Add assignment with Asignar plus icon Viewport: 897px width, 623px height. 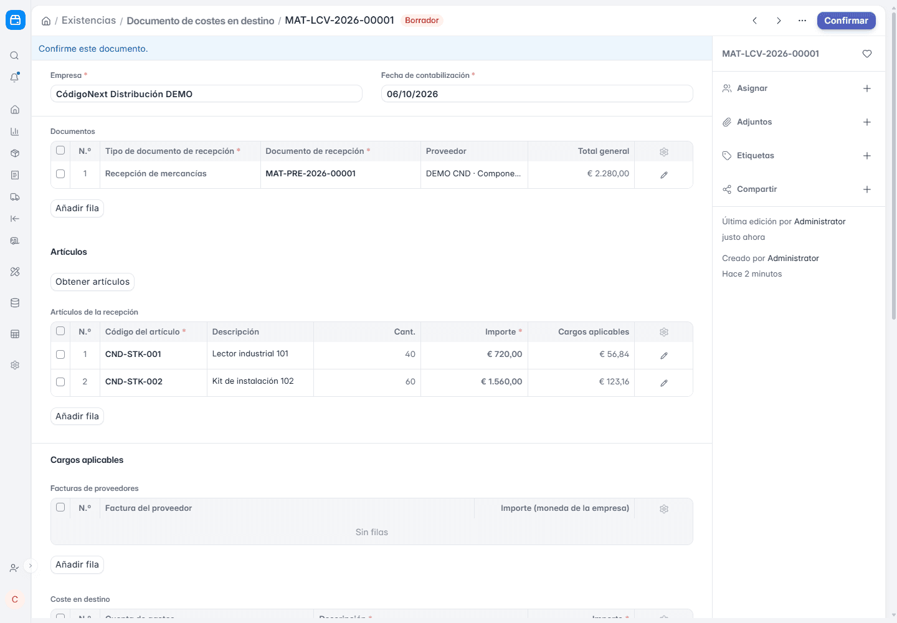click(x=867, y=88)
